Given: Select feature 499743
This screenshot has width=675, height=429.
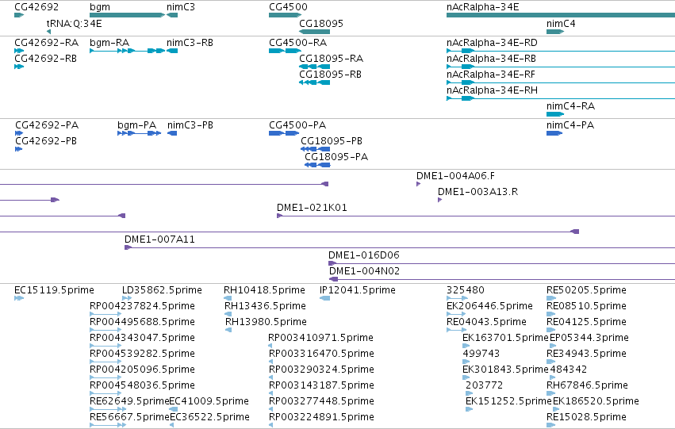Looking at the screenshot, I should [481, 354].
